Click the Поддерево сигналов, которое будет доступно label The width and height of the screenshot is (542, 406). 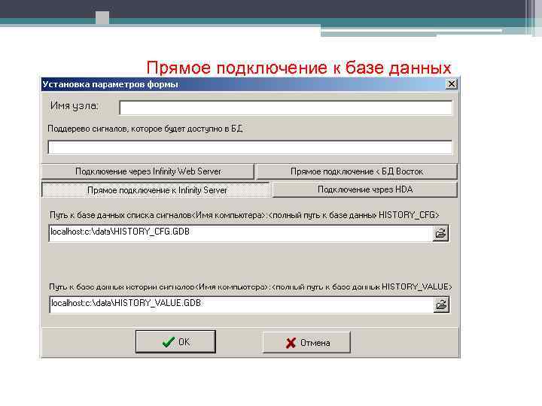[x=145, y=129]
